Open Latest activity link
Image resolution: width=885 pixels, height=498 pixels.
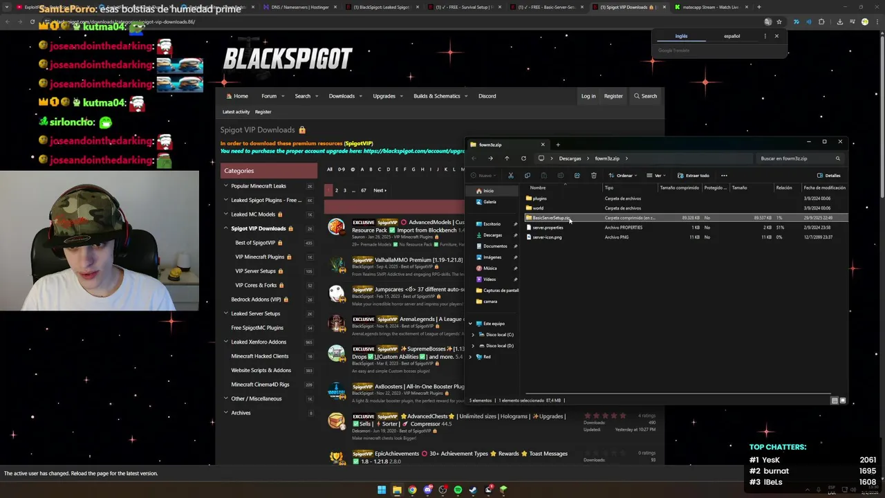click(x=236, y=112)
